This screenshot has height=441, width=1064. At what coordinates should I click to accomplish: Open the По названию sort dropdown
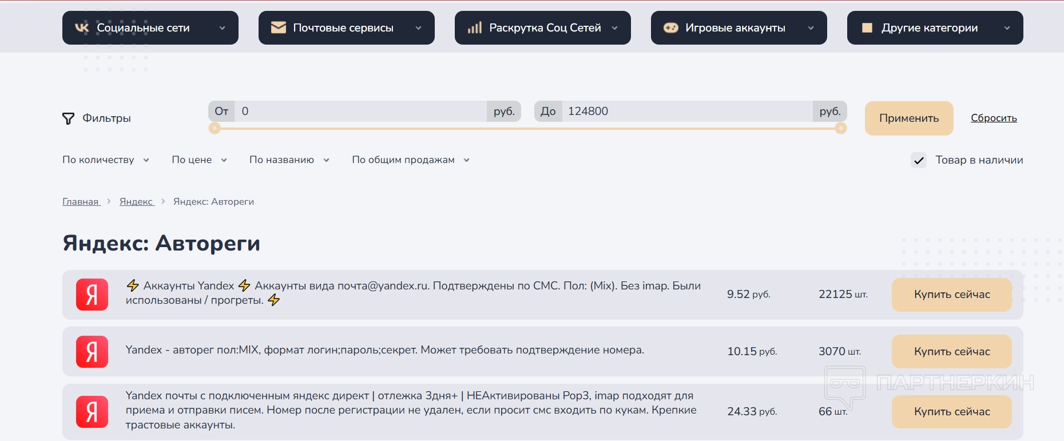[289, 160]
